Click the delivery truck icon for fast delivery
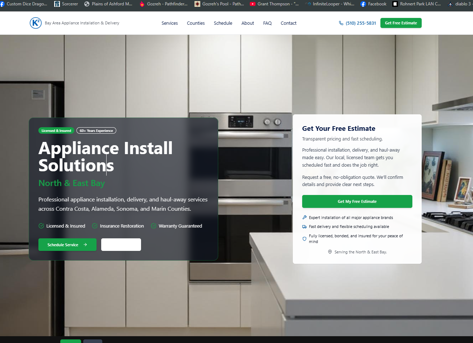Viewport: 473px width, 343px height. point(304,227)
